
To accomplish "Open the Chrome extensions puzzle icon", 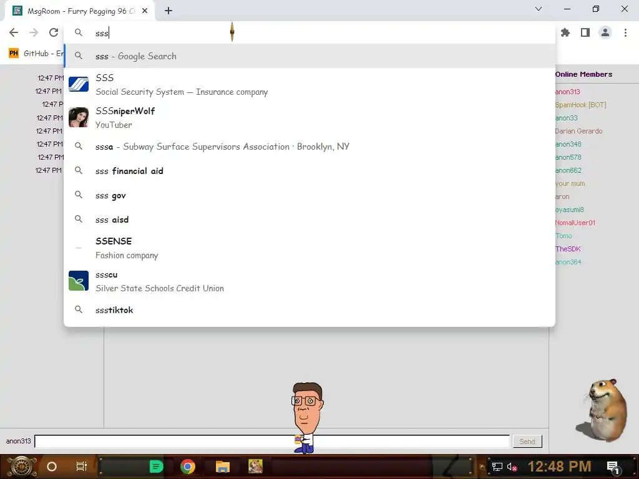I will (x=565, y=32).
